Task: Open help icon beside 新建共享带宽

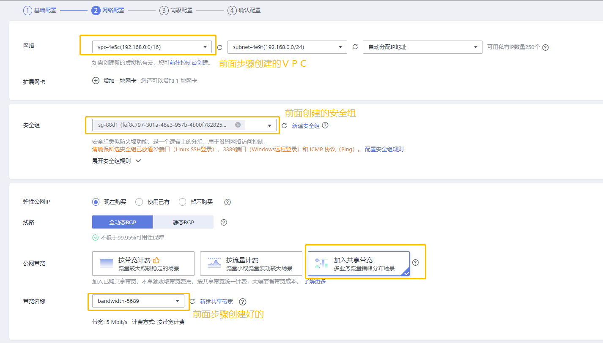Action: [243, 302]
